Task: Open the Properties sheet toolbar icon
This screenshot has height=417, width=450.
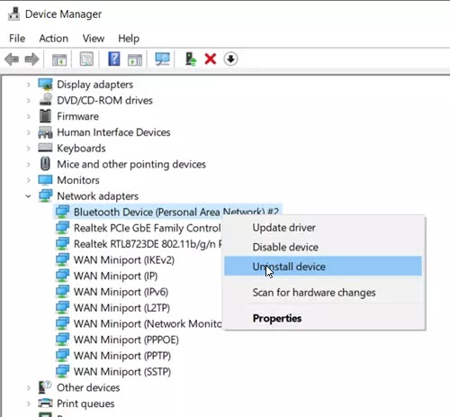Action: 86,59
